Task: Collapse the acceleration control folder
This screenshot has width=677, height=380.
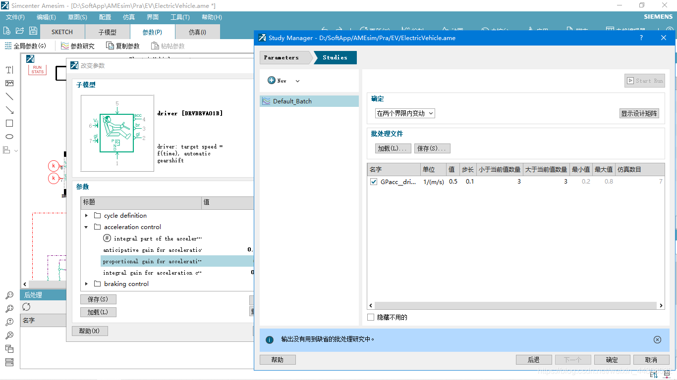Action: click(x=86, y=227)
